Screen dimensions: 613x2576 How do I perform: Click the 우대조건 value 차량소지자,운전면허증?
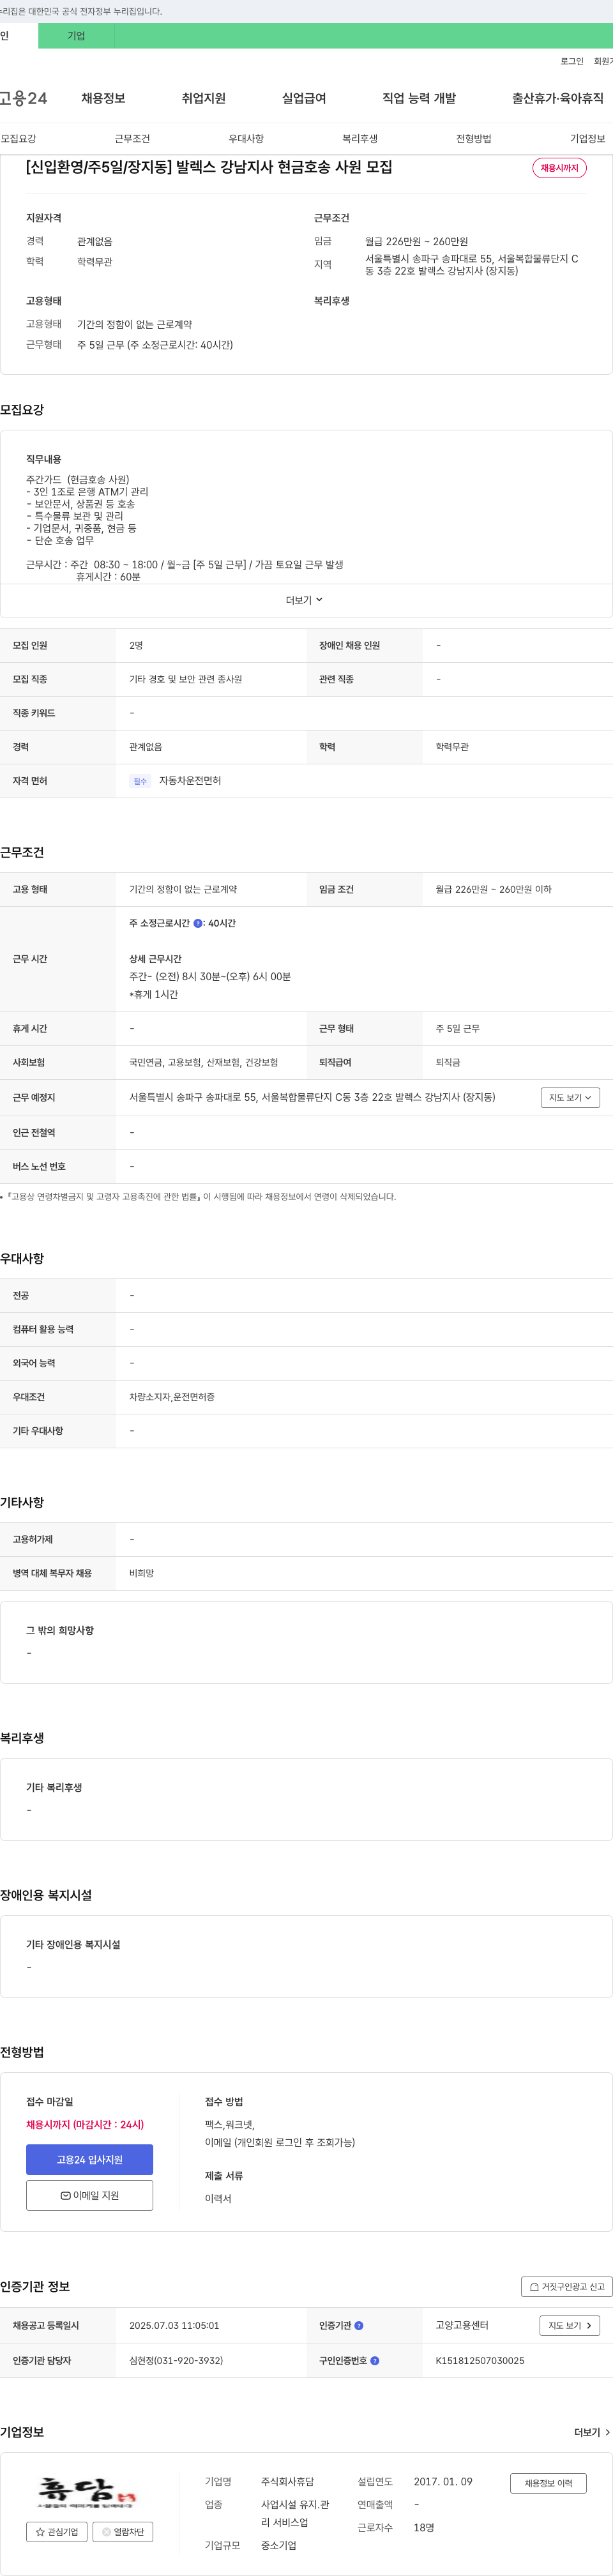[172, 1397]
